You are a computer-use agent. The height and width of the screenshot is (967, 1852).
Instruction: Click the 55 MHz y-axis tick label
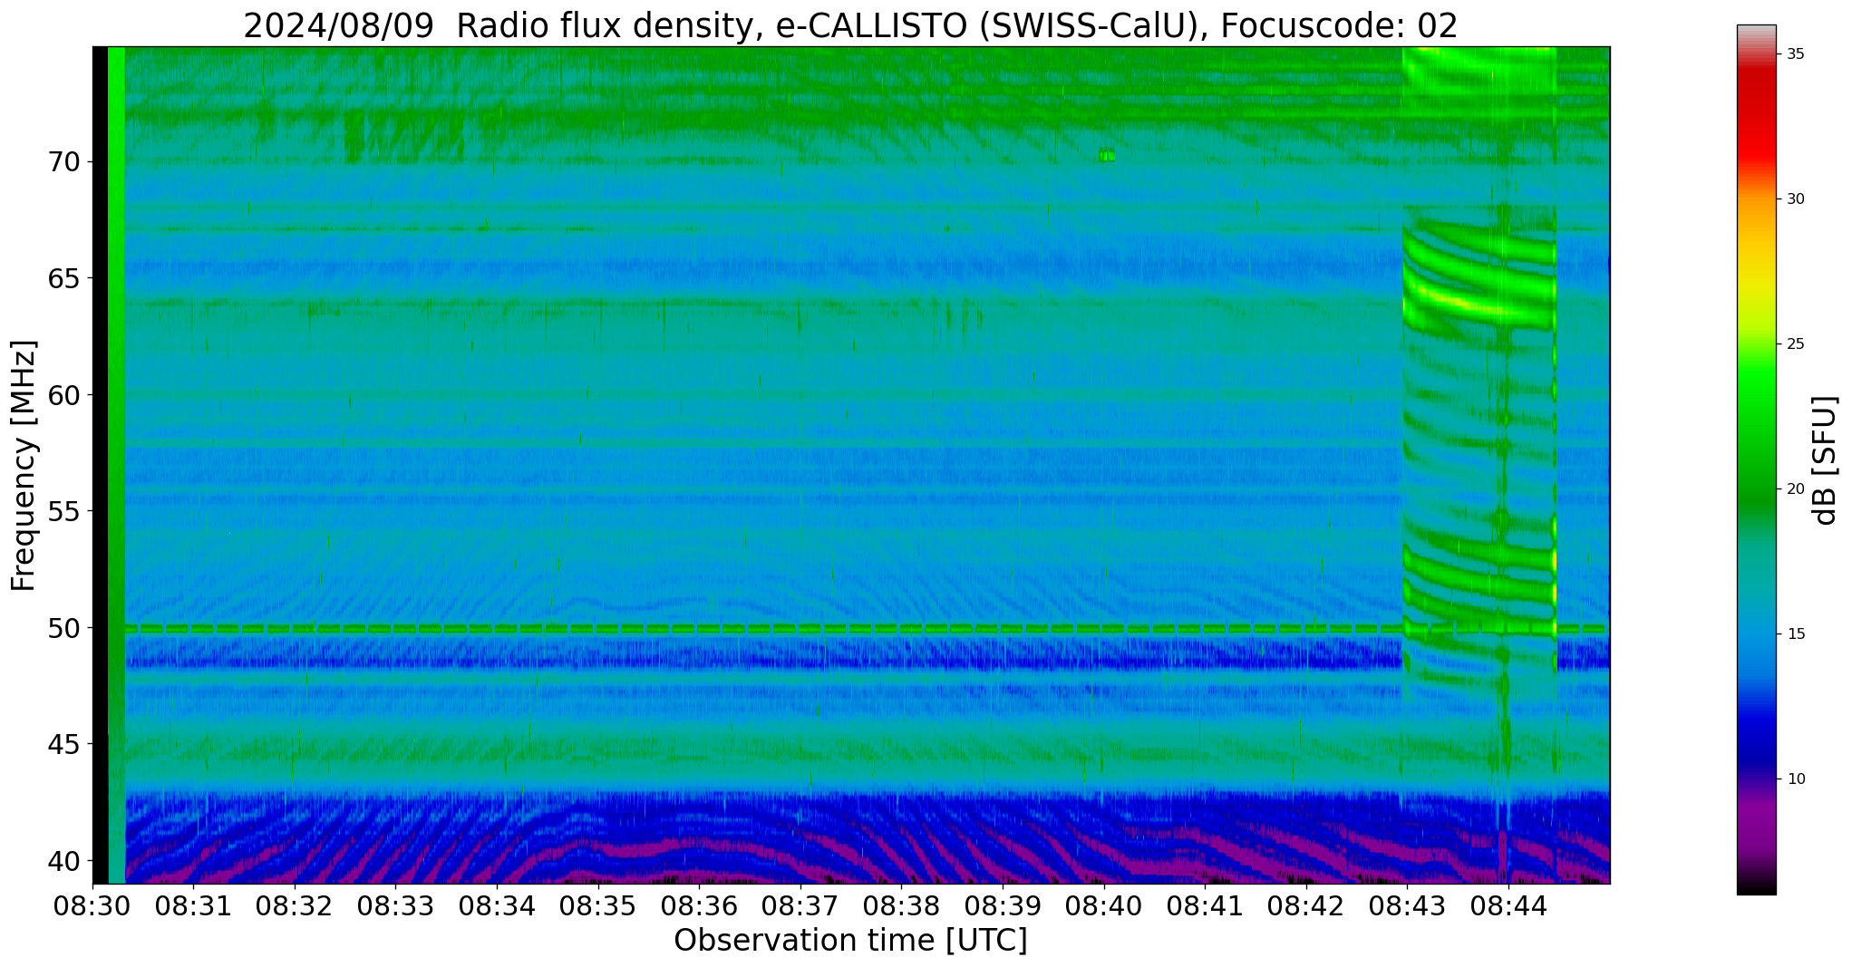64,512
